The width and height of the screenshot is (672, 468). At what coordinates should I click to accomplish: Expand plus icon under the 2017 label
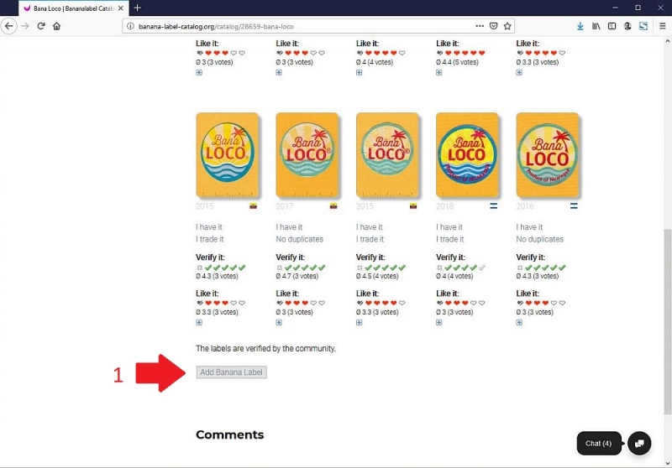[x=279, y=322]
